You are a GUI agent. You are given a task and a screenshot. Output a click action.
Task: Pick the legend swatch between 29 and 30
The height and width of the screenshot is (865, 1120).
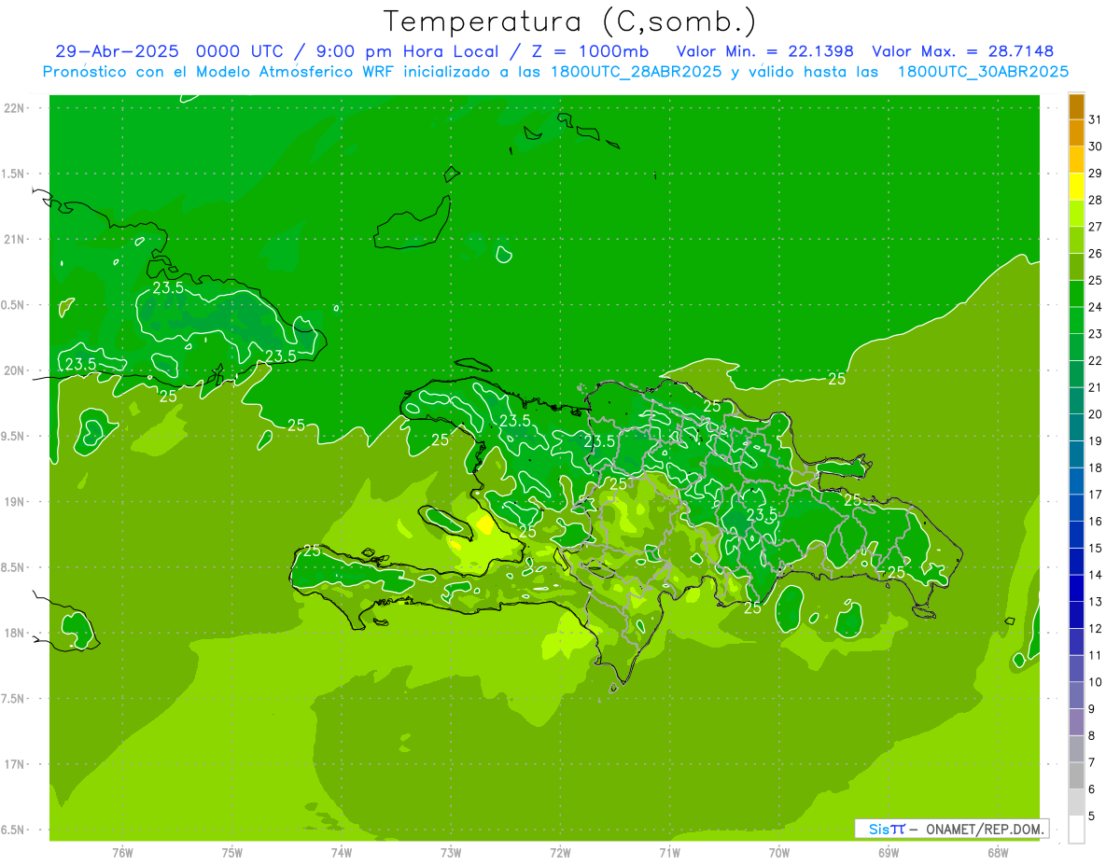[1076, 160]
